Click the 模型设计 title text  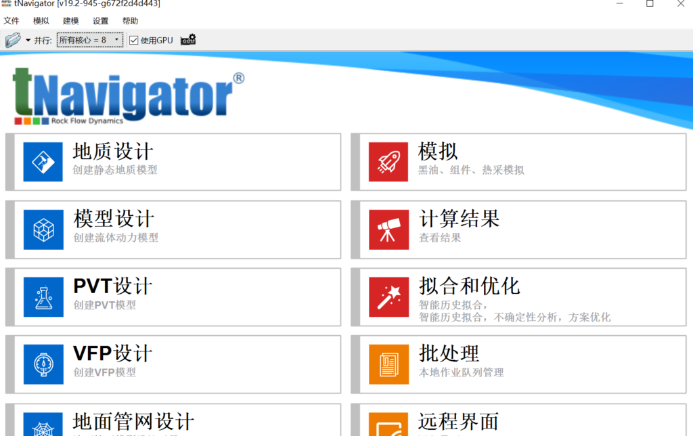pos(114,219)
